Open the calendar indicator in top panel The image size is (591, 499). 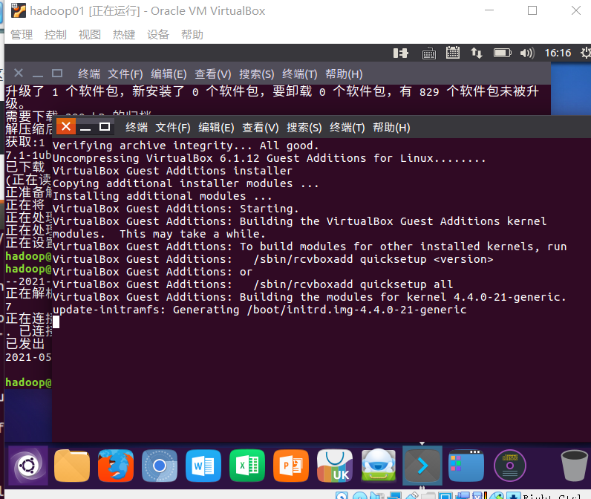[453, 53]
